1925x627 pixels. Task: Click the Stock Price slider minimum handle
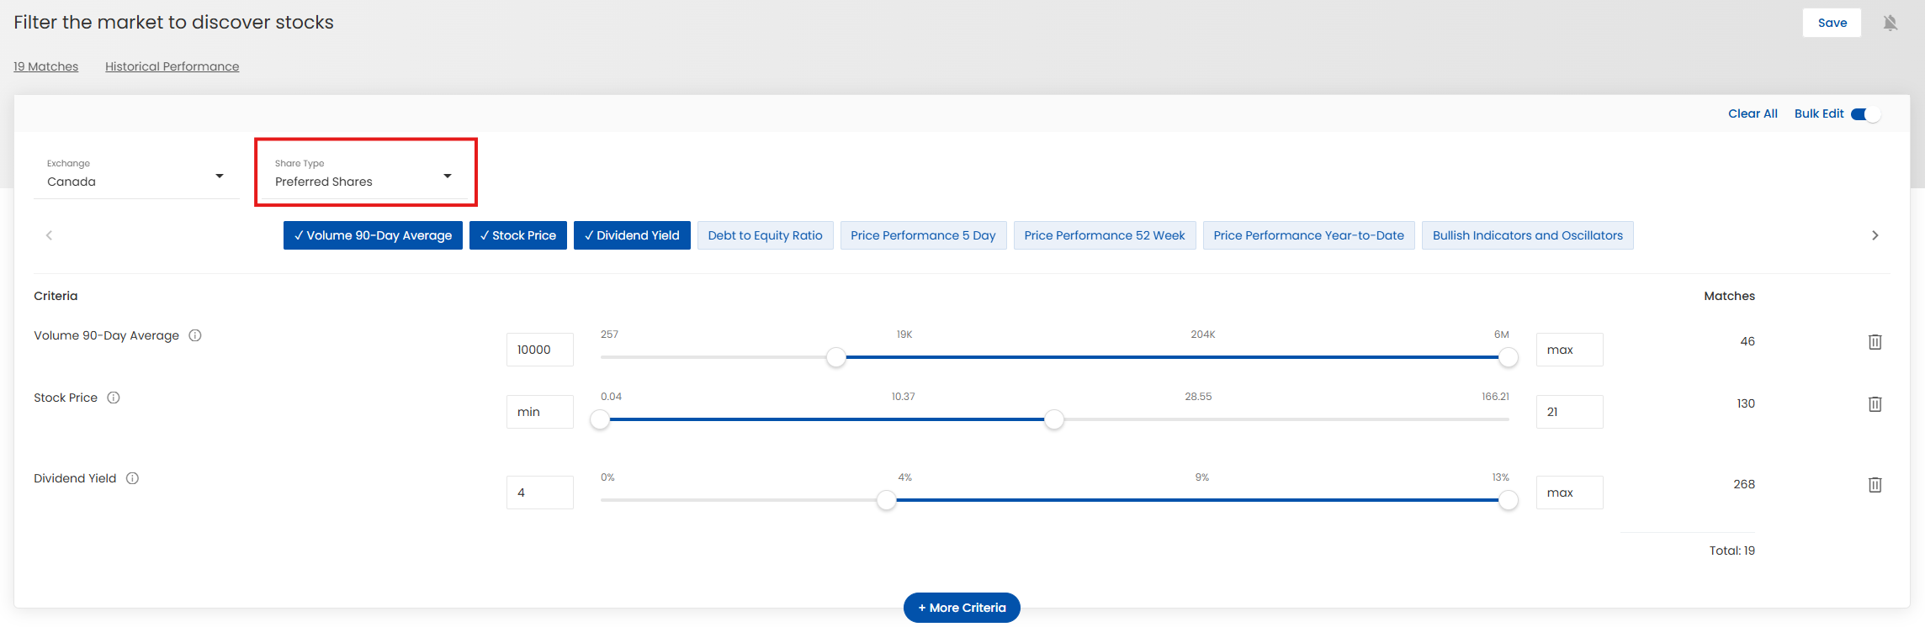pos(600,419)
